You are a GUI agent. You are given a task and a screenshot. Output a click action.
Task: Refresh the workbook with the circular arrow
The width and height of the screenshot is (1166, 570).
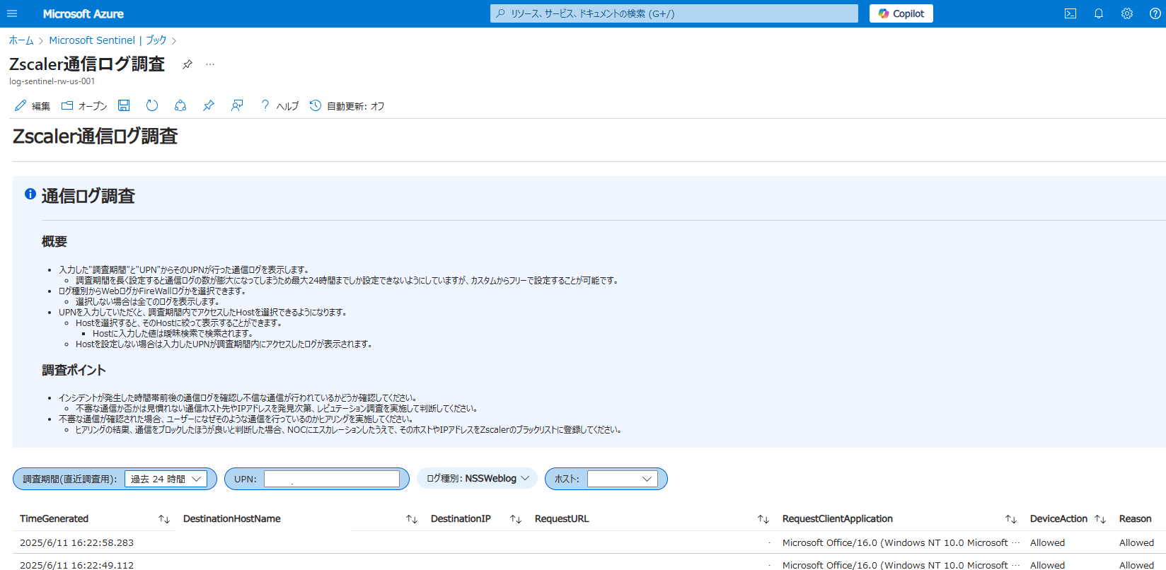pyautogui.click(x=152, y=105)
